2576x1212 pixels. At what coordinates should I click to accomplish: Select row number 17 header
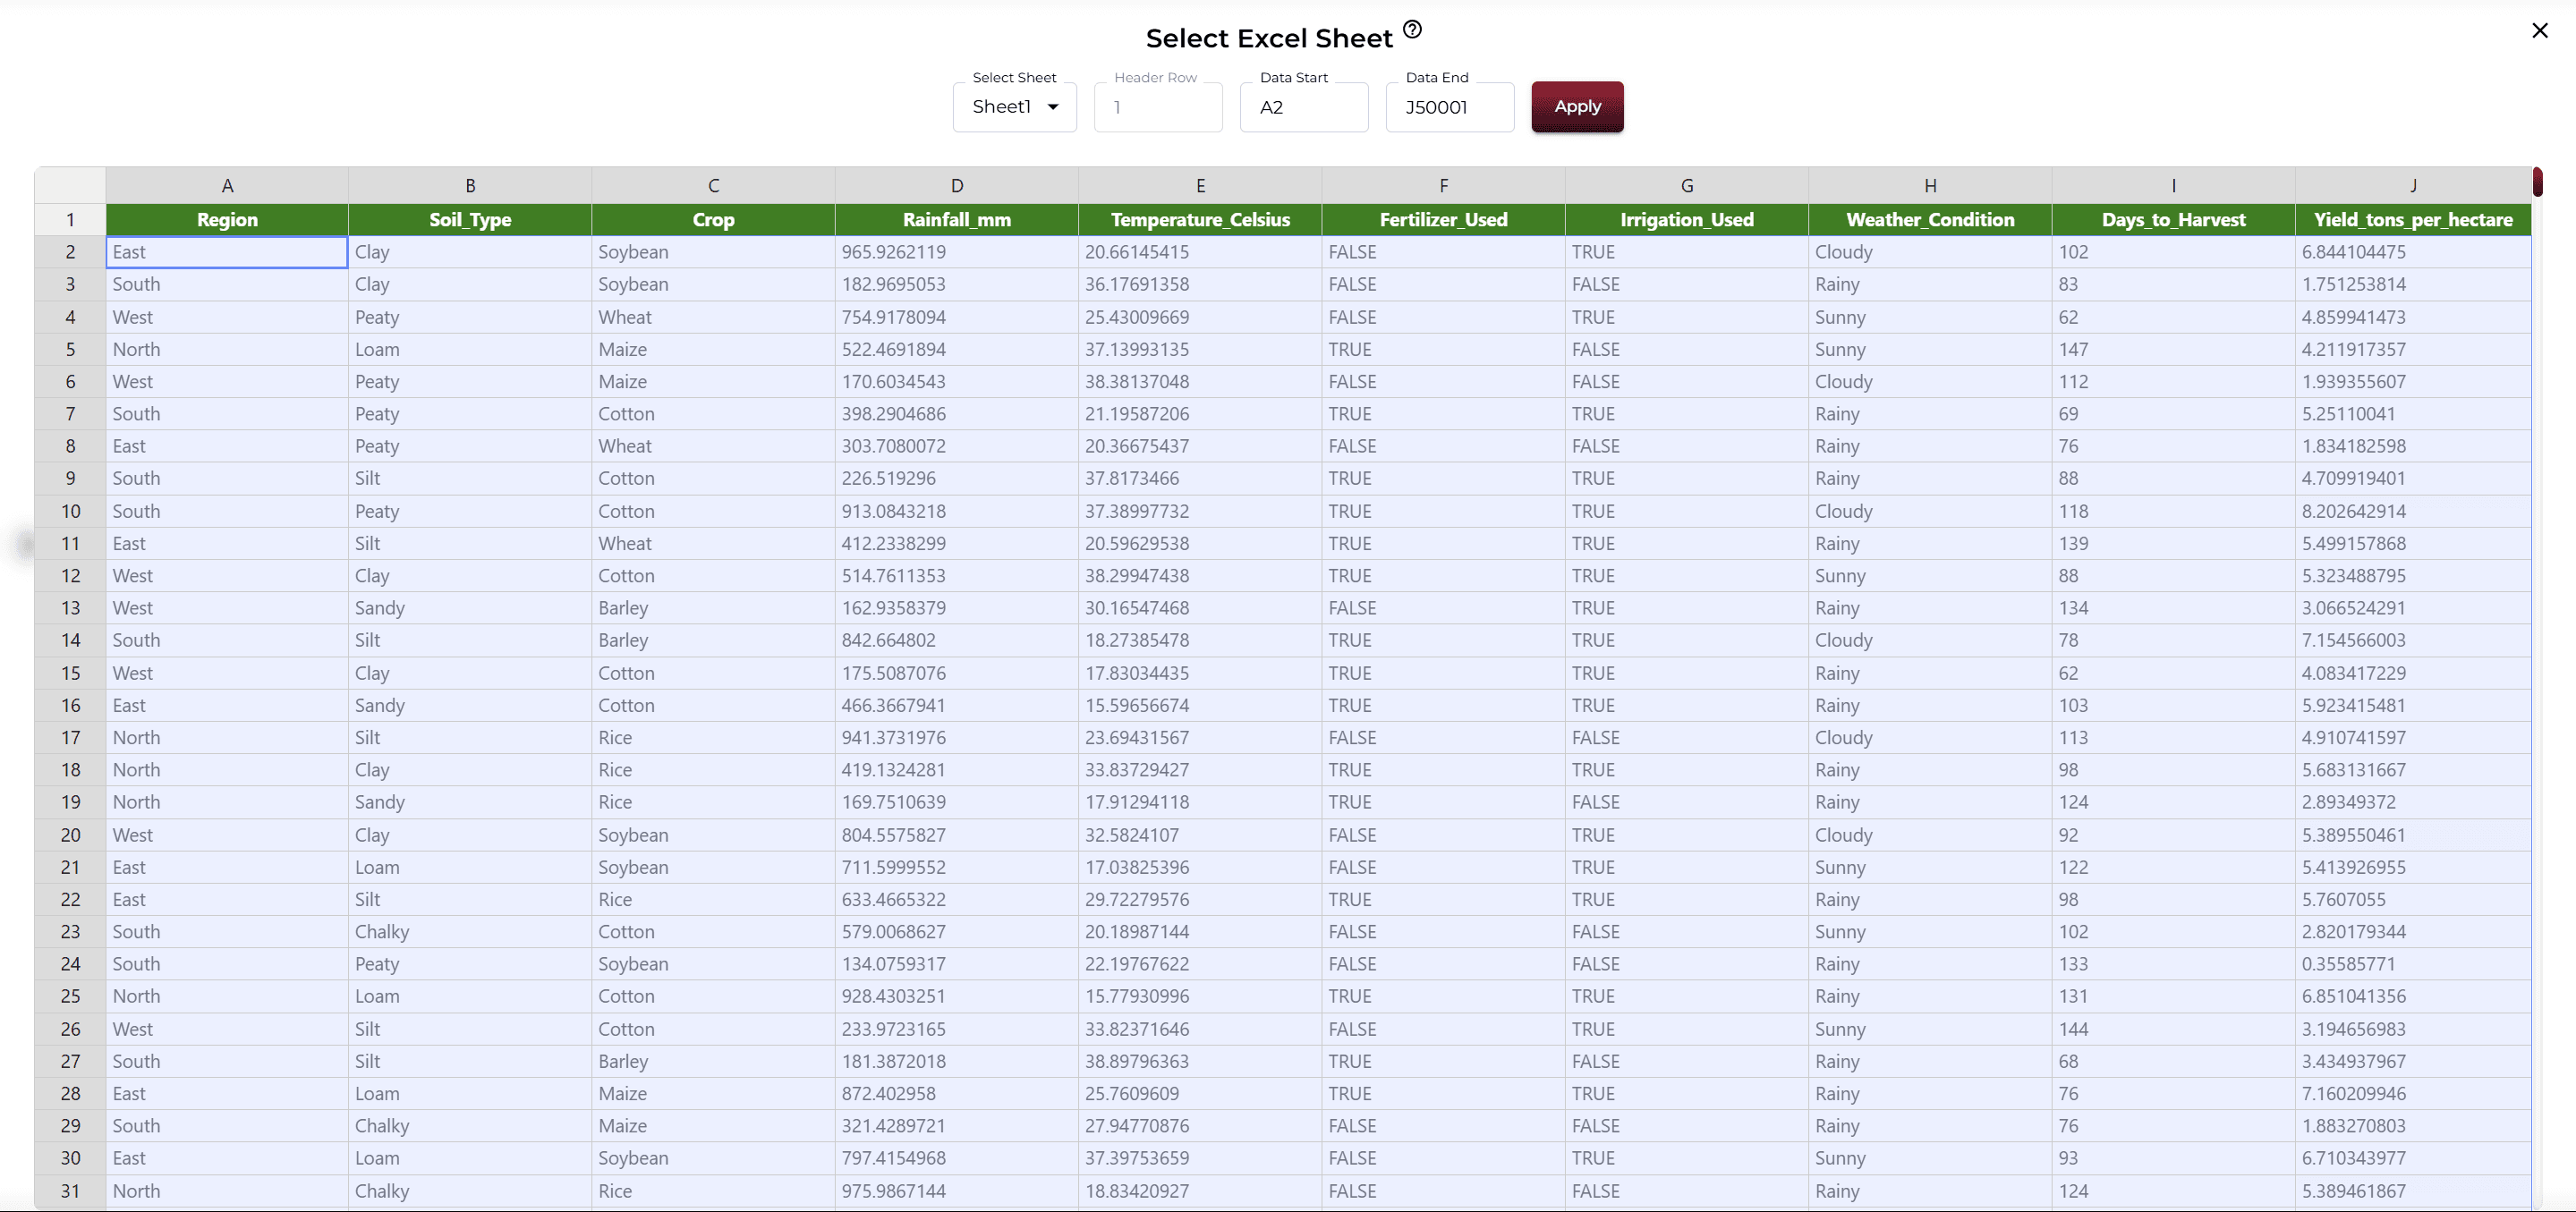[70, 737]
